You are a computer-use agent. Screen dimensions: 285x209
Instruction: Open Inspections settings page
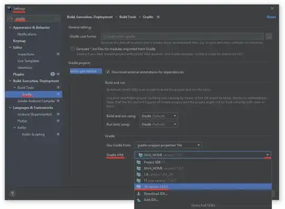click(26, 54)
